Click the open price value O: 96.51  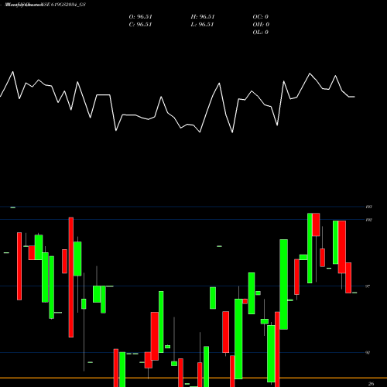(140, 17)
